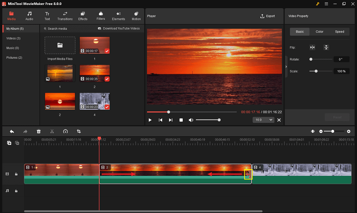The height and width of the screenshot is (213, 357).
Task: Flip the video horizontally
Action: tap(312, 47)
